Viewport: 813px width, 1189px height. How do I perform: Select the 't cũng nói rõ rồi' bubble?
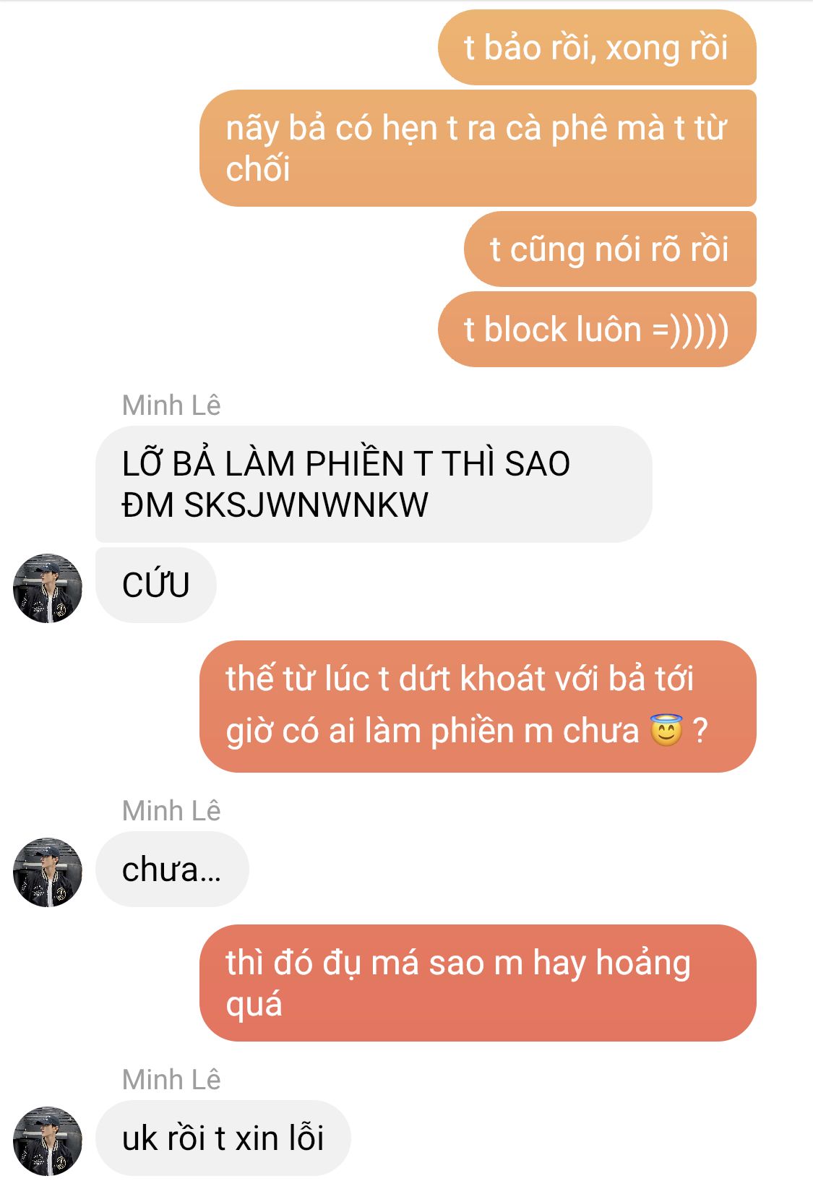[610, 249]
